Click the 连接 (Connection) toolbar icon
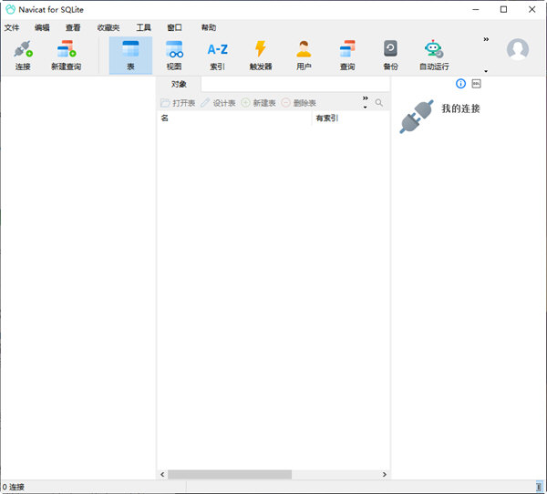The image size is (547, 494). (x=23, y=56)
